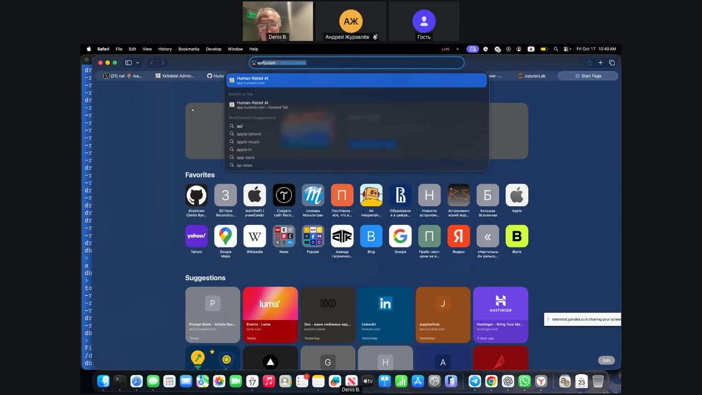Choose the "apple music" search suggestion
The height and width of the screenshot is (395, 702).
(x=248, y=142)
